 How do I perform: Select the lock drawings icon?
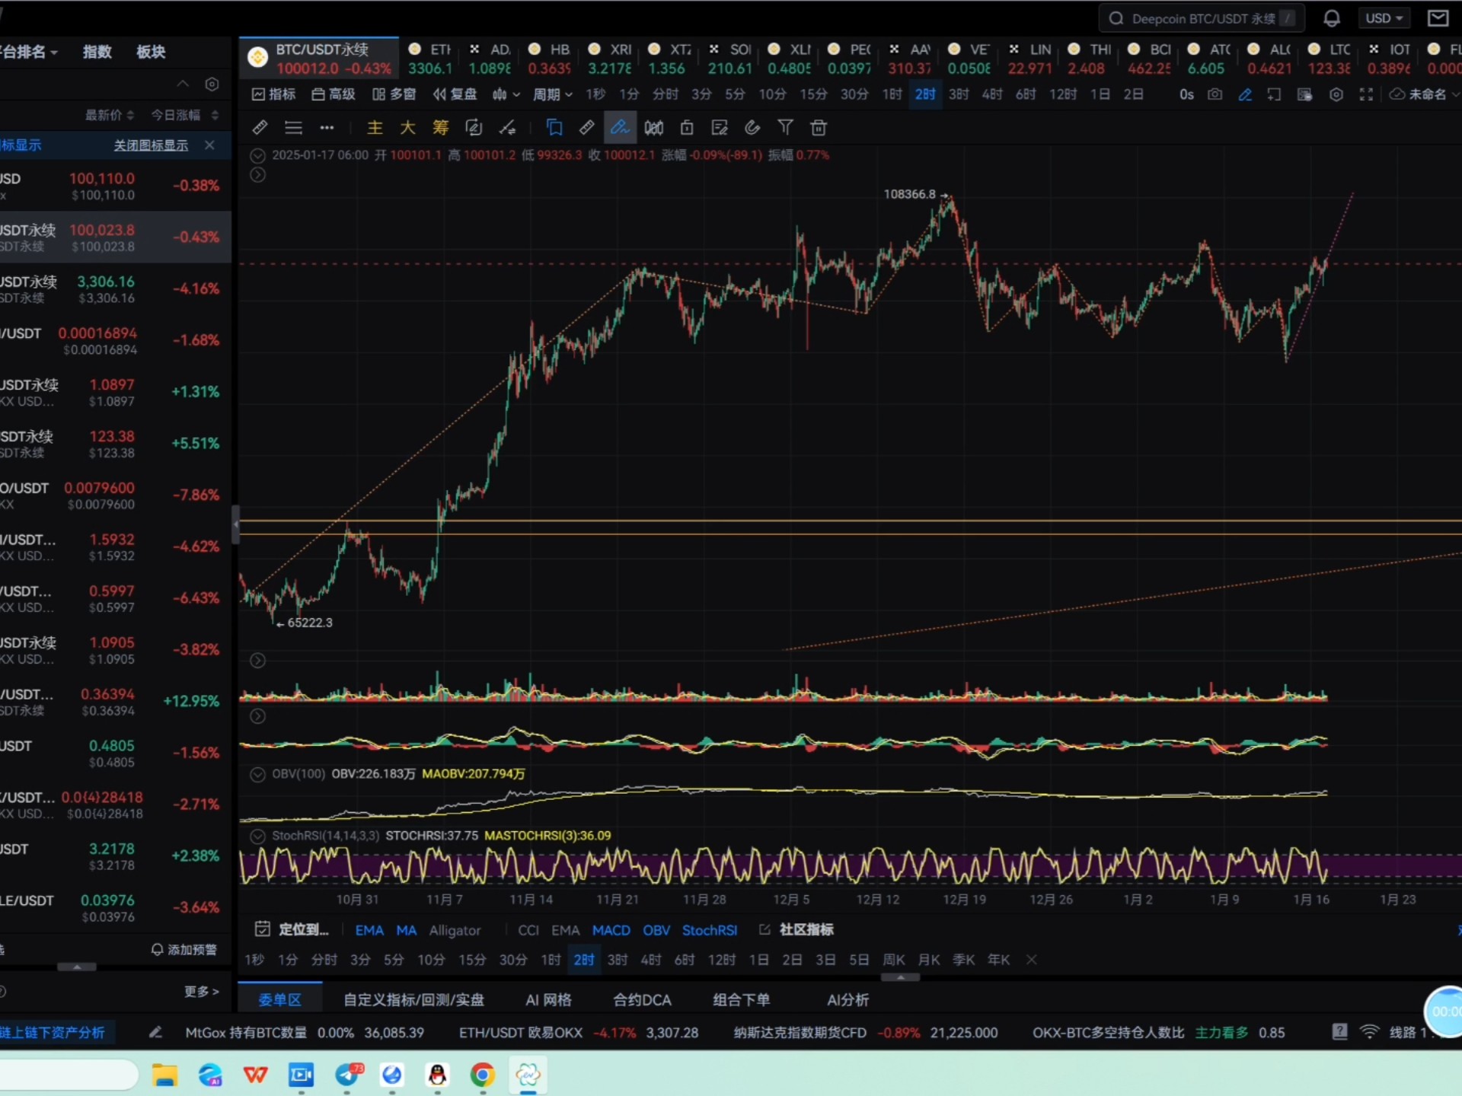tap(687, 128)
